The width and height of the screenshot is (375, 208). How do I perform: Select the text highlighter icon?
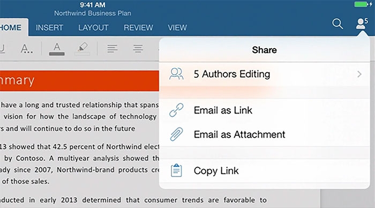(82, 49)
